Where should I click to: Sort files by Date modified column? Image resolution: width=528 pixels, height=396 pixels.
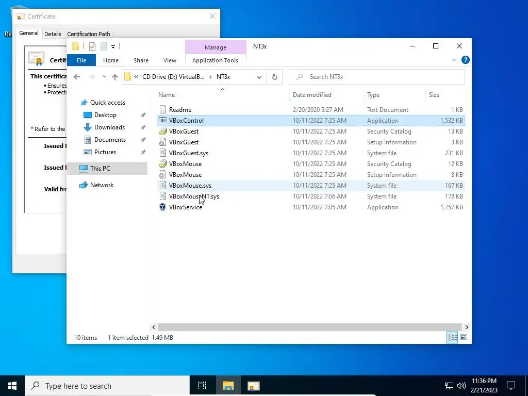coord(326,95)
